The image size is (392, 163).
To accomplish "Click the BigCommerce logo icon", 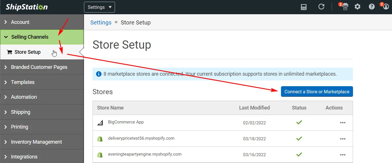I will click(100, 123).
